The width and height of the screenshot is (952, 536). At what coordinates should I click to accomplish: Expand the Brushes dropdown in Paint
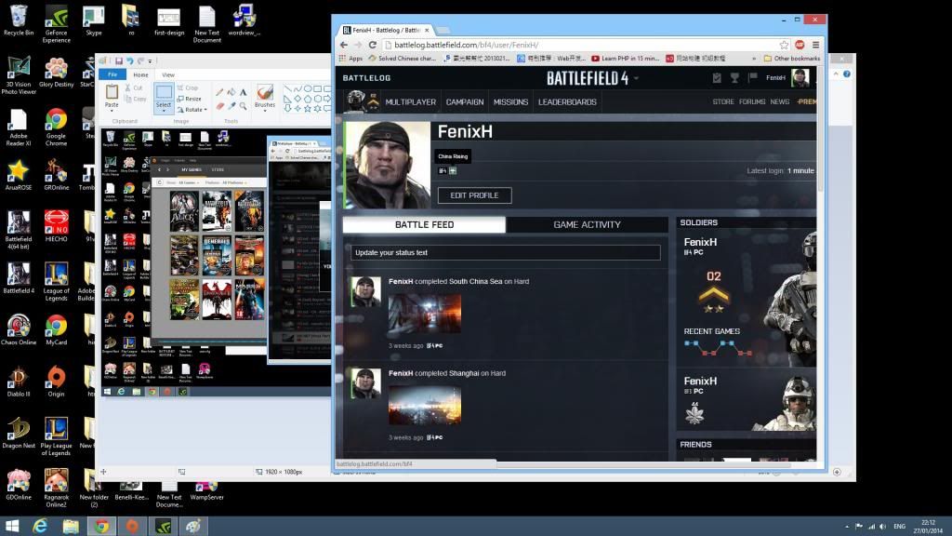[265, 112]
